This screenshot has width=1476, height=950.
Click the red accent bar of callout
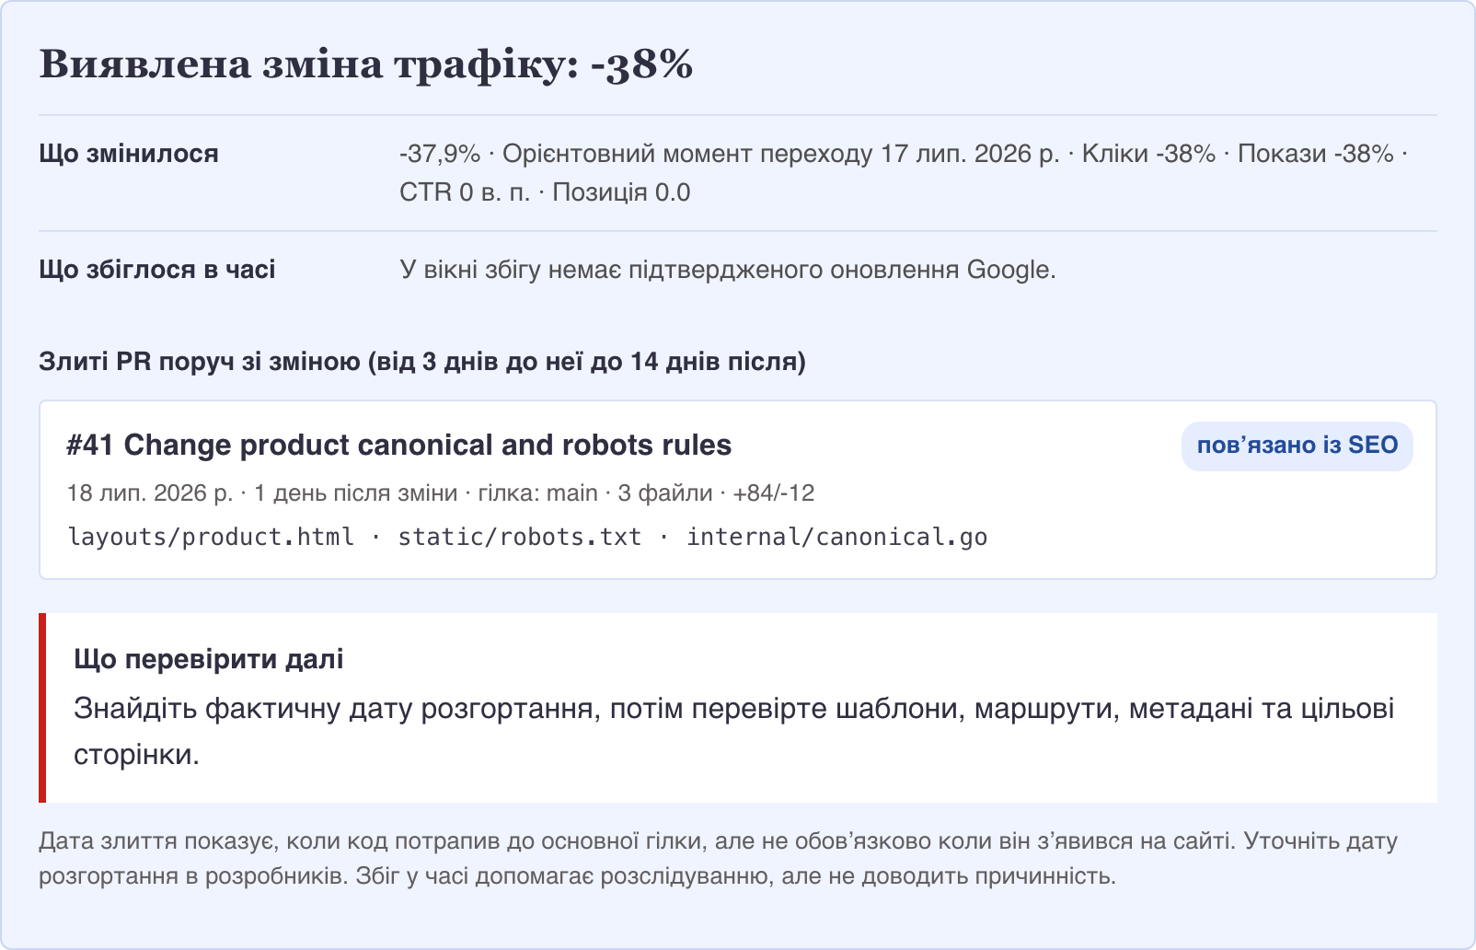pos(42,708)
